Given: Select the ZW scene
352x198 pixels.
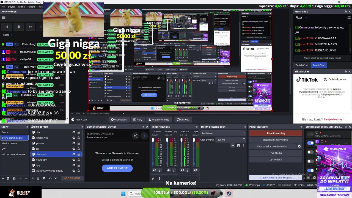Looking at the screenshot, I should pos(14,149).
